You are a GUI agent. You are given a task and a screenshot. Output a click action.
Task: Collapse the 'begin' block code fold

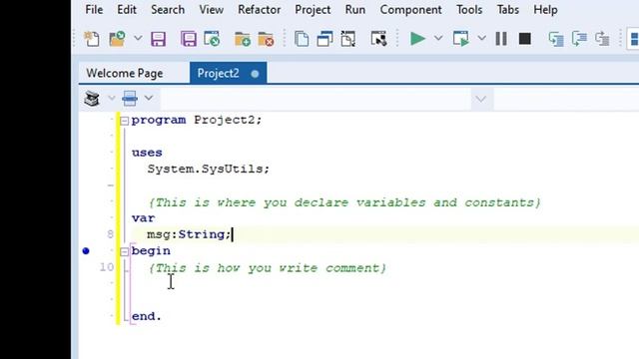tap(124, 252)
